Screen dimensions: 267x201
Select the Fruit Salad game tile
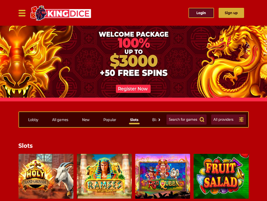[x=221, y=176]
